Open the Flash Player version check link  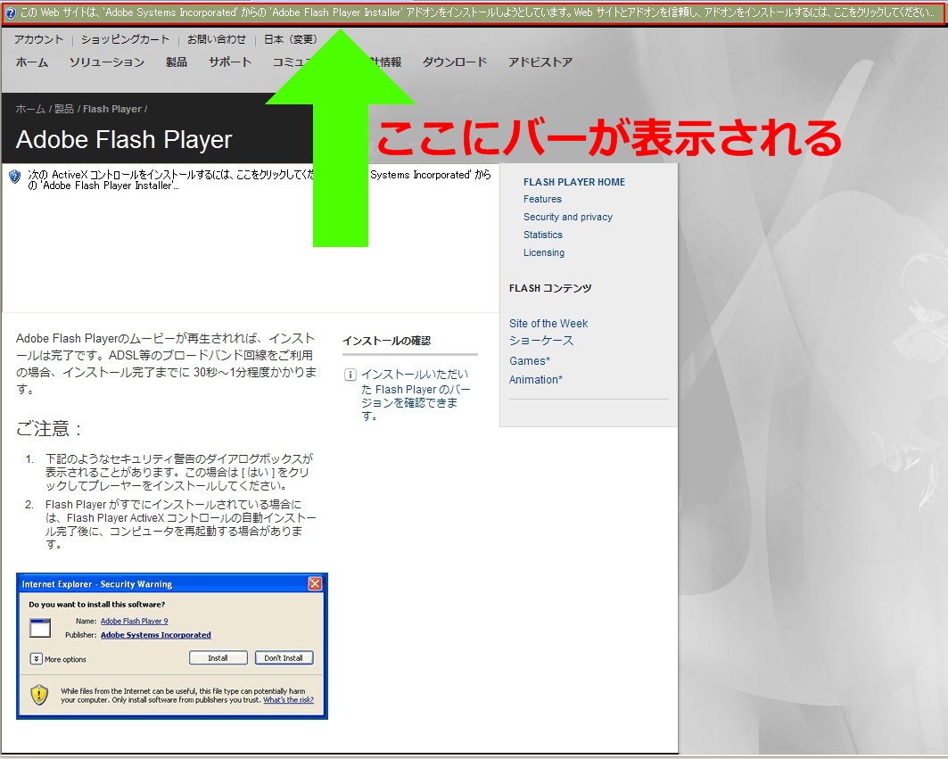coord(416,395)
